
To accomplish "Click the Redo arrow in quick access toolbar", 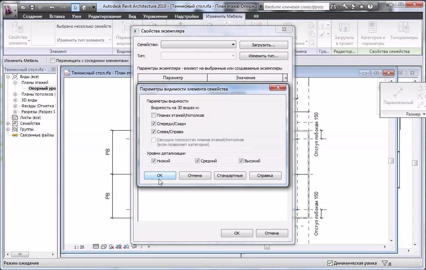I will (64, 7).
